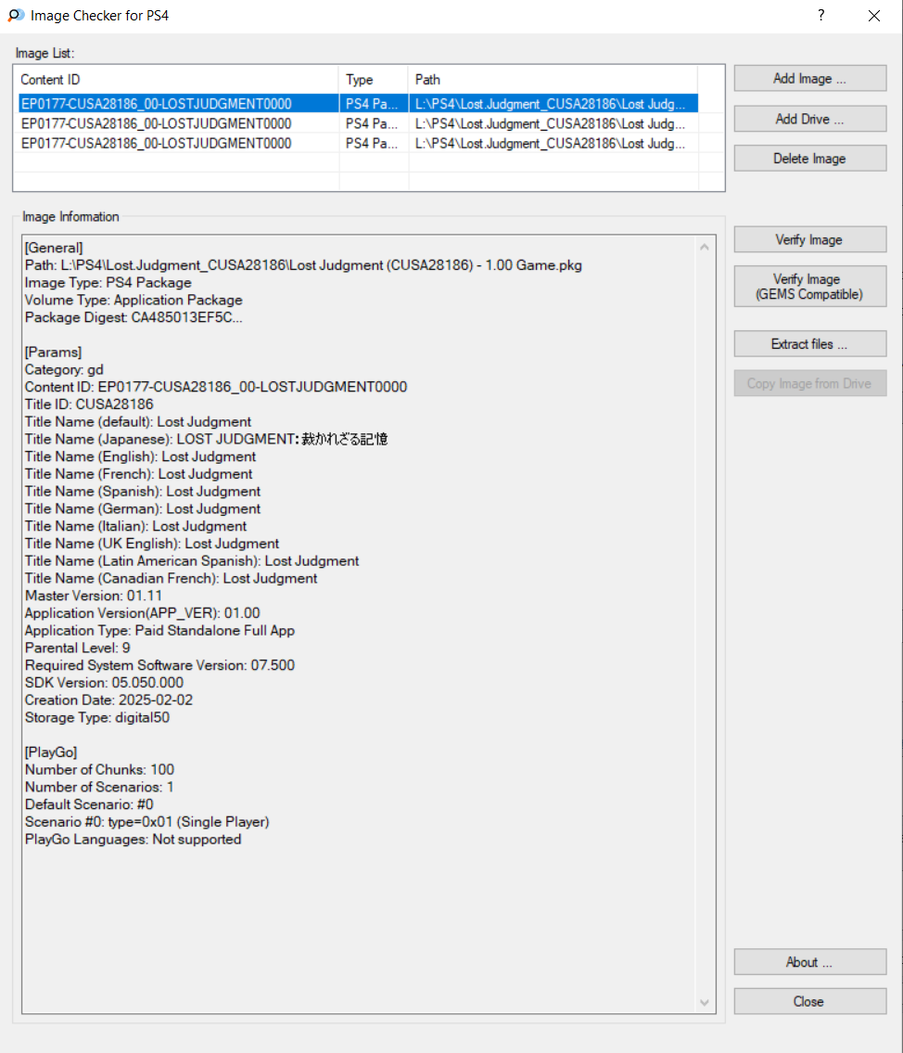Click the Creation Date: 2025-02-02 line
This screenshot has width=903, height=1053.
(x=108, y=700)
